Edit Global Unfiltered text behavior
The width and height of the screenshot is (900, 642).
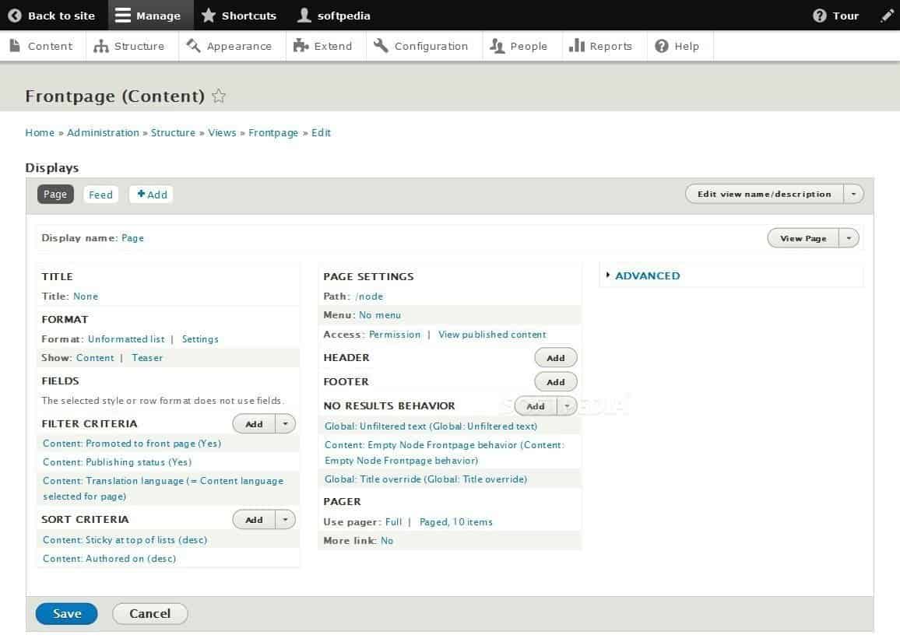tap(431, 426)
